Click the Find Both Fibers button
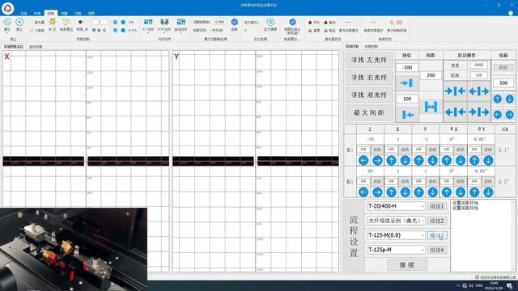The image size is (518, 291). [369, 95]
